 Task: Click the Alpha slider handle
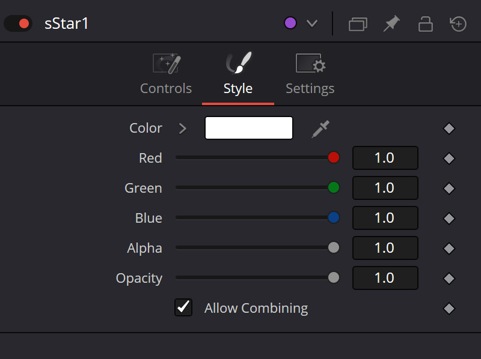pos(334,247)
